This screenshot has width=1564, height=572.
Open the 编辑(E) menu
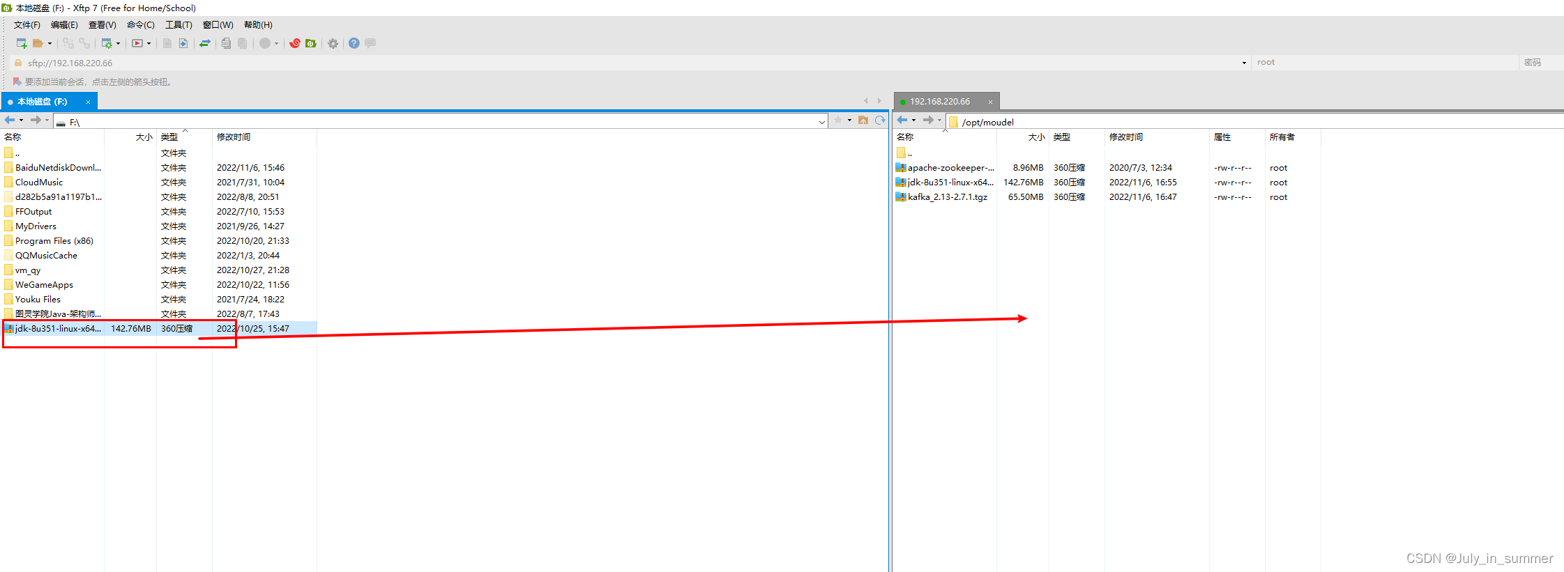[x=64, y=25]
